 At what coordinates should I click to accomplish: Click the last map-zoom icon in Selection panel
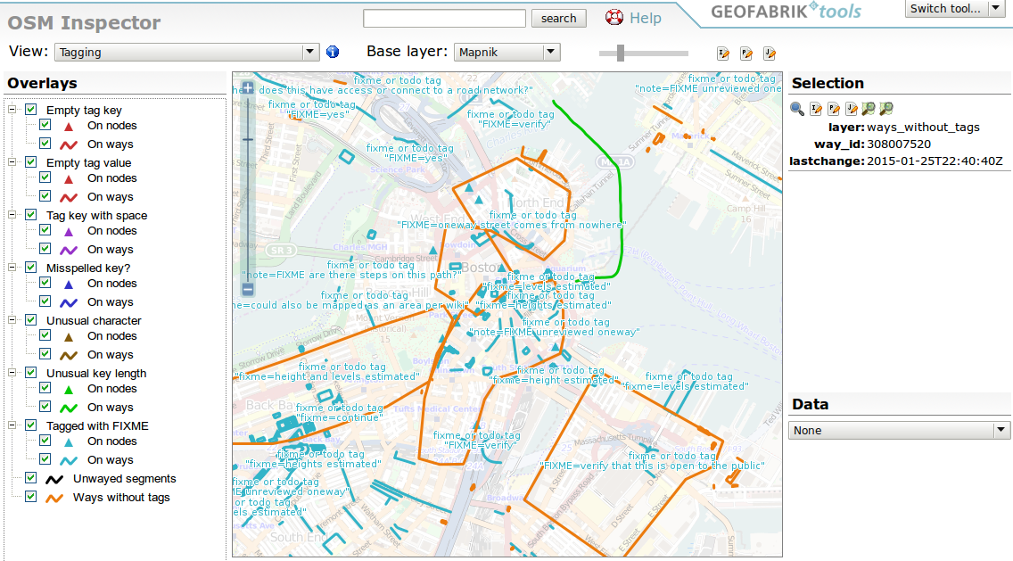click(x=886, y=109)
